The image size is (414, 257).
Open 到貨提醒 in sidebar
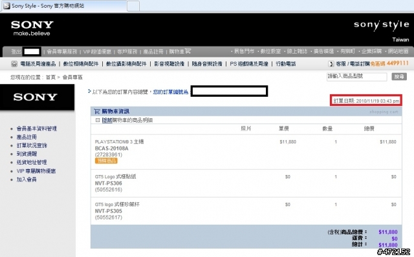click(x=27, y=154)
